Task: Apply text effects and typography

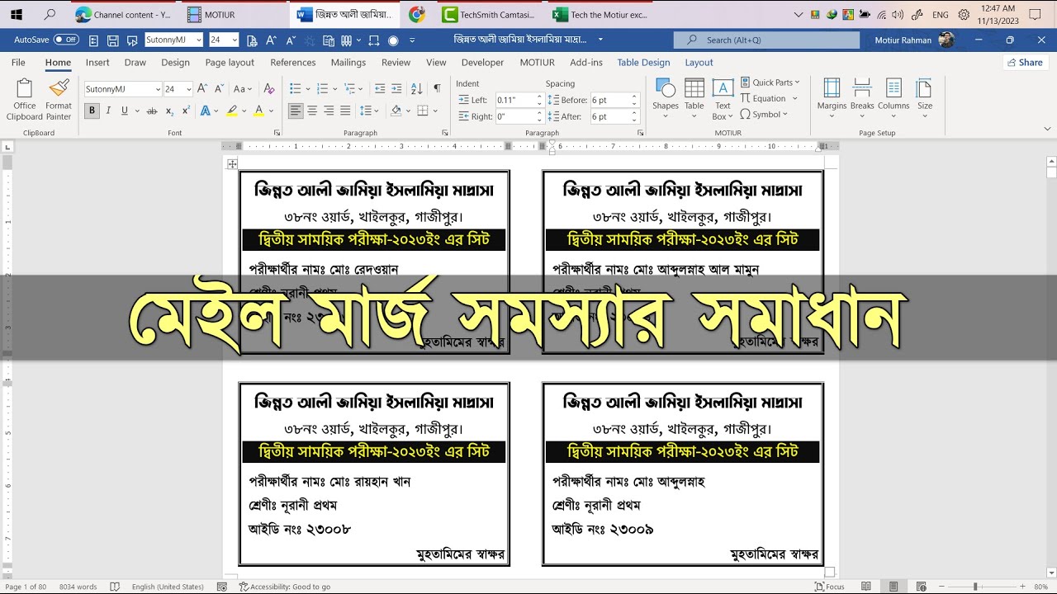Action: pyautogui.click(x=206, y=111)
